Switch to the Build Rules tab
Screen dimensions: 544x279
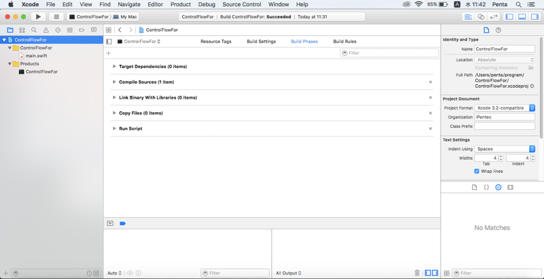click(x=345, y=42)
